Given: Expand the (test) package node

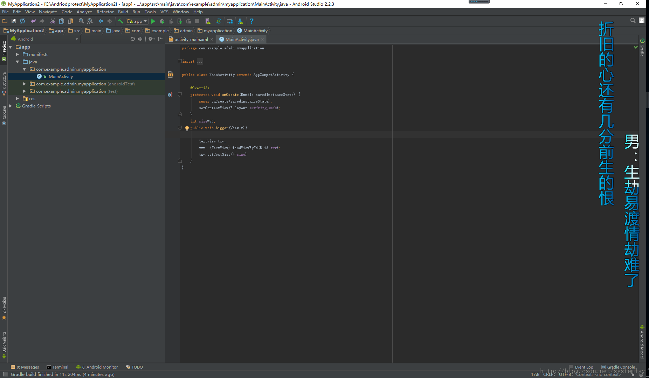Looking at the screenshot, I should (25, 91).
